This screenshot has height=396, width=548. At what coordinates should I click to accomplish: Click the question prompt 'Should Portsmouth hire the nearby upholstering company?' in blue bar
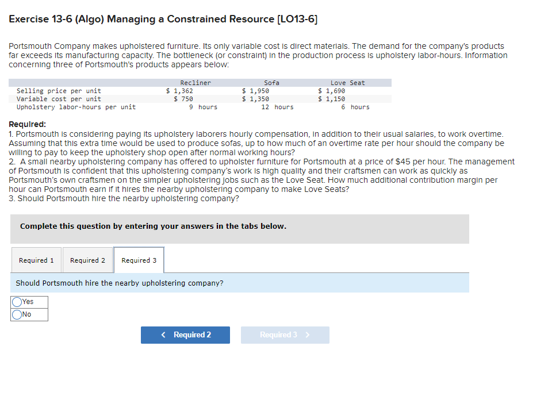click(x=120, y=283)
